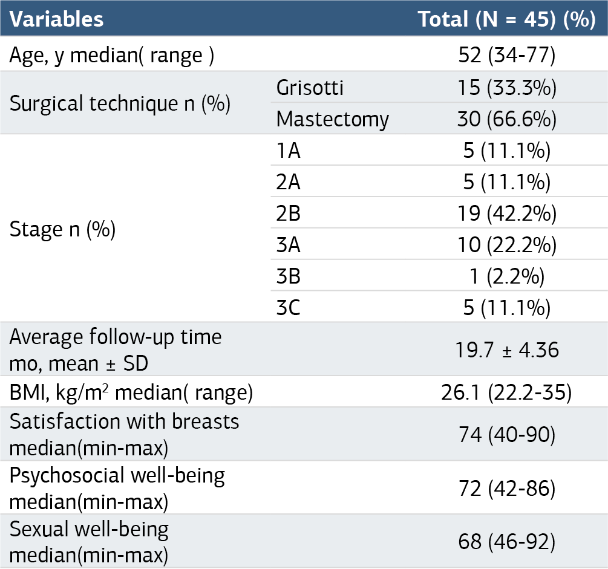The width and height of the screenshot is (608, 569).
Task: Click the Grisotti technique label
Action: coord(310,87)
